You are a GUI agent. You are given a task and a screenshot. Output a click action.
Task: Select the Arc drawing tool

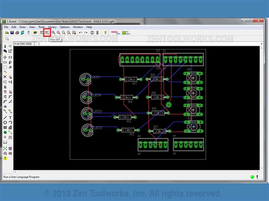pyautogui.click(x=10, y=122)
